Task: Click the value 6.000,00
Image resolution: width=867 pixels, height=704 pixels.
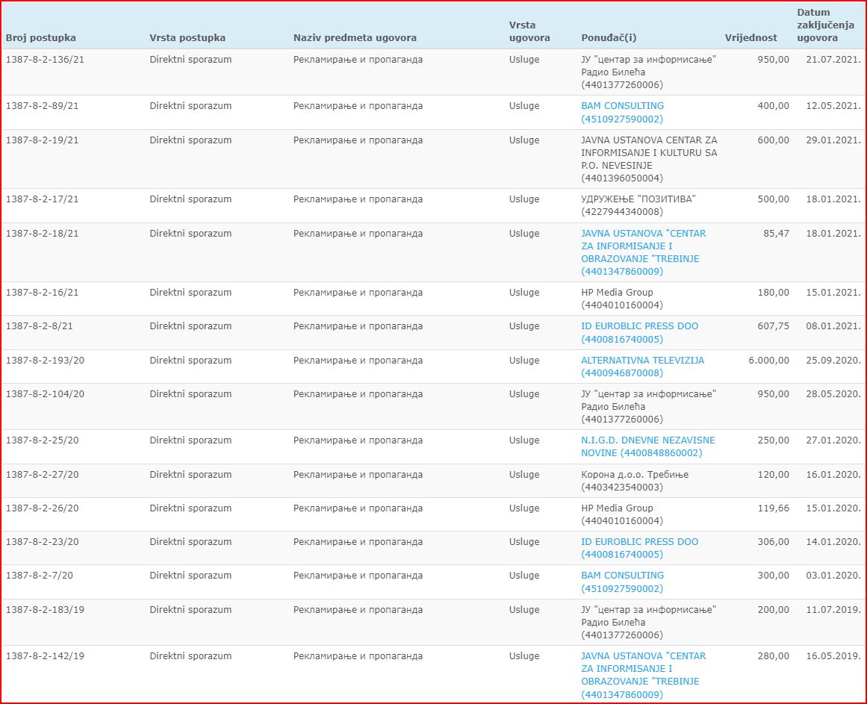Action: coord(769,361)
